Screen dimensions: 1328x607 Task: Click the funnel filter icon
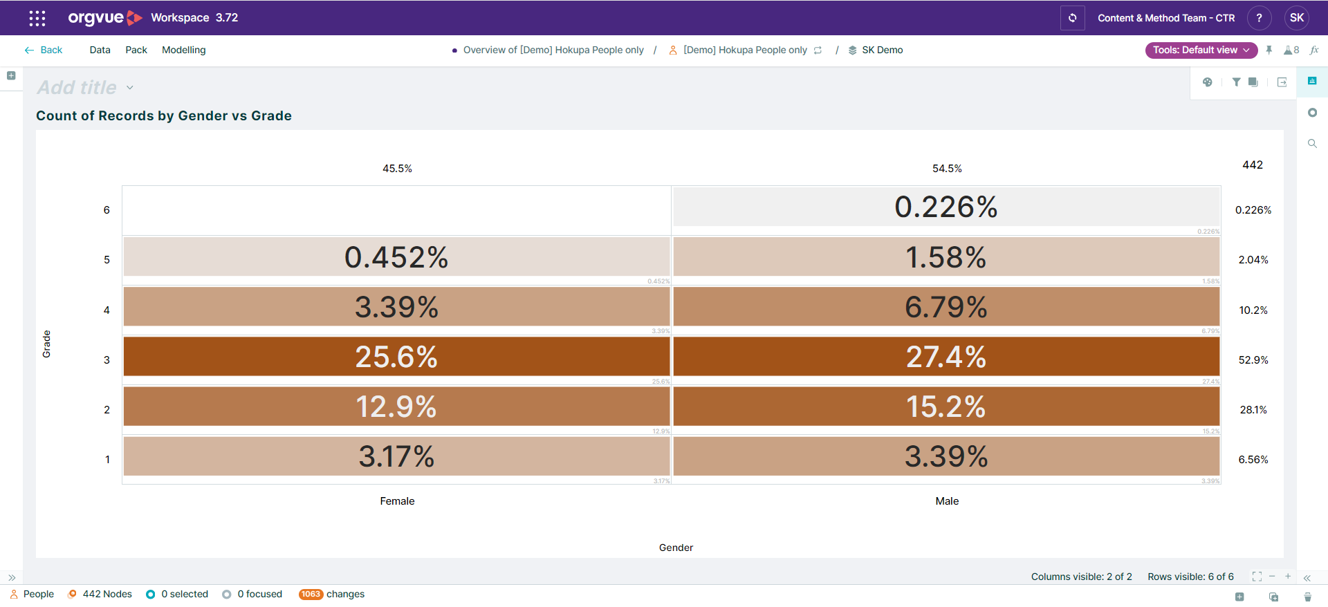(x=1236, y=82)
